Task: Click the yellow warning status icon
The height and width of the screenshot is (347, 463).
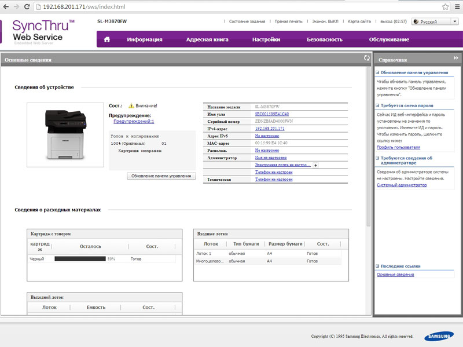Action: point(131,105)
